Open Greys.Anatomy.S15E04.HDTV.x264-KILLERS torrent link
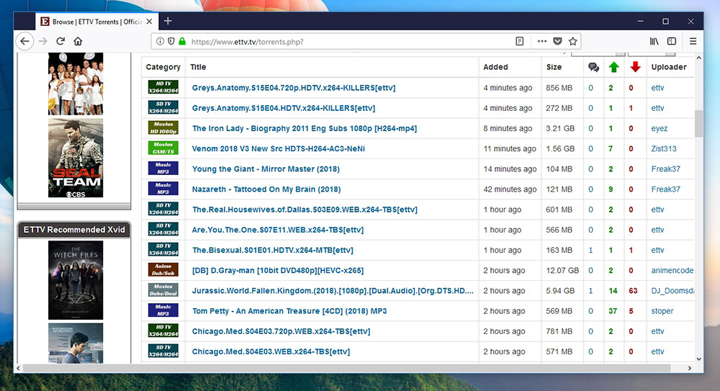Image resolution: width=720 pixels, height=391 pixels. click(283, 108)
